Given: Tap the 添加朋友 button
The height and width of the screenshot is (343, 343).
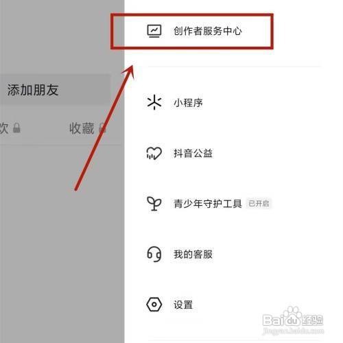Looking at the screenshot, I should pos(55,89).
